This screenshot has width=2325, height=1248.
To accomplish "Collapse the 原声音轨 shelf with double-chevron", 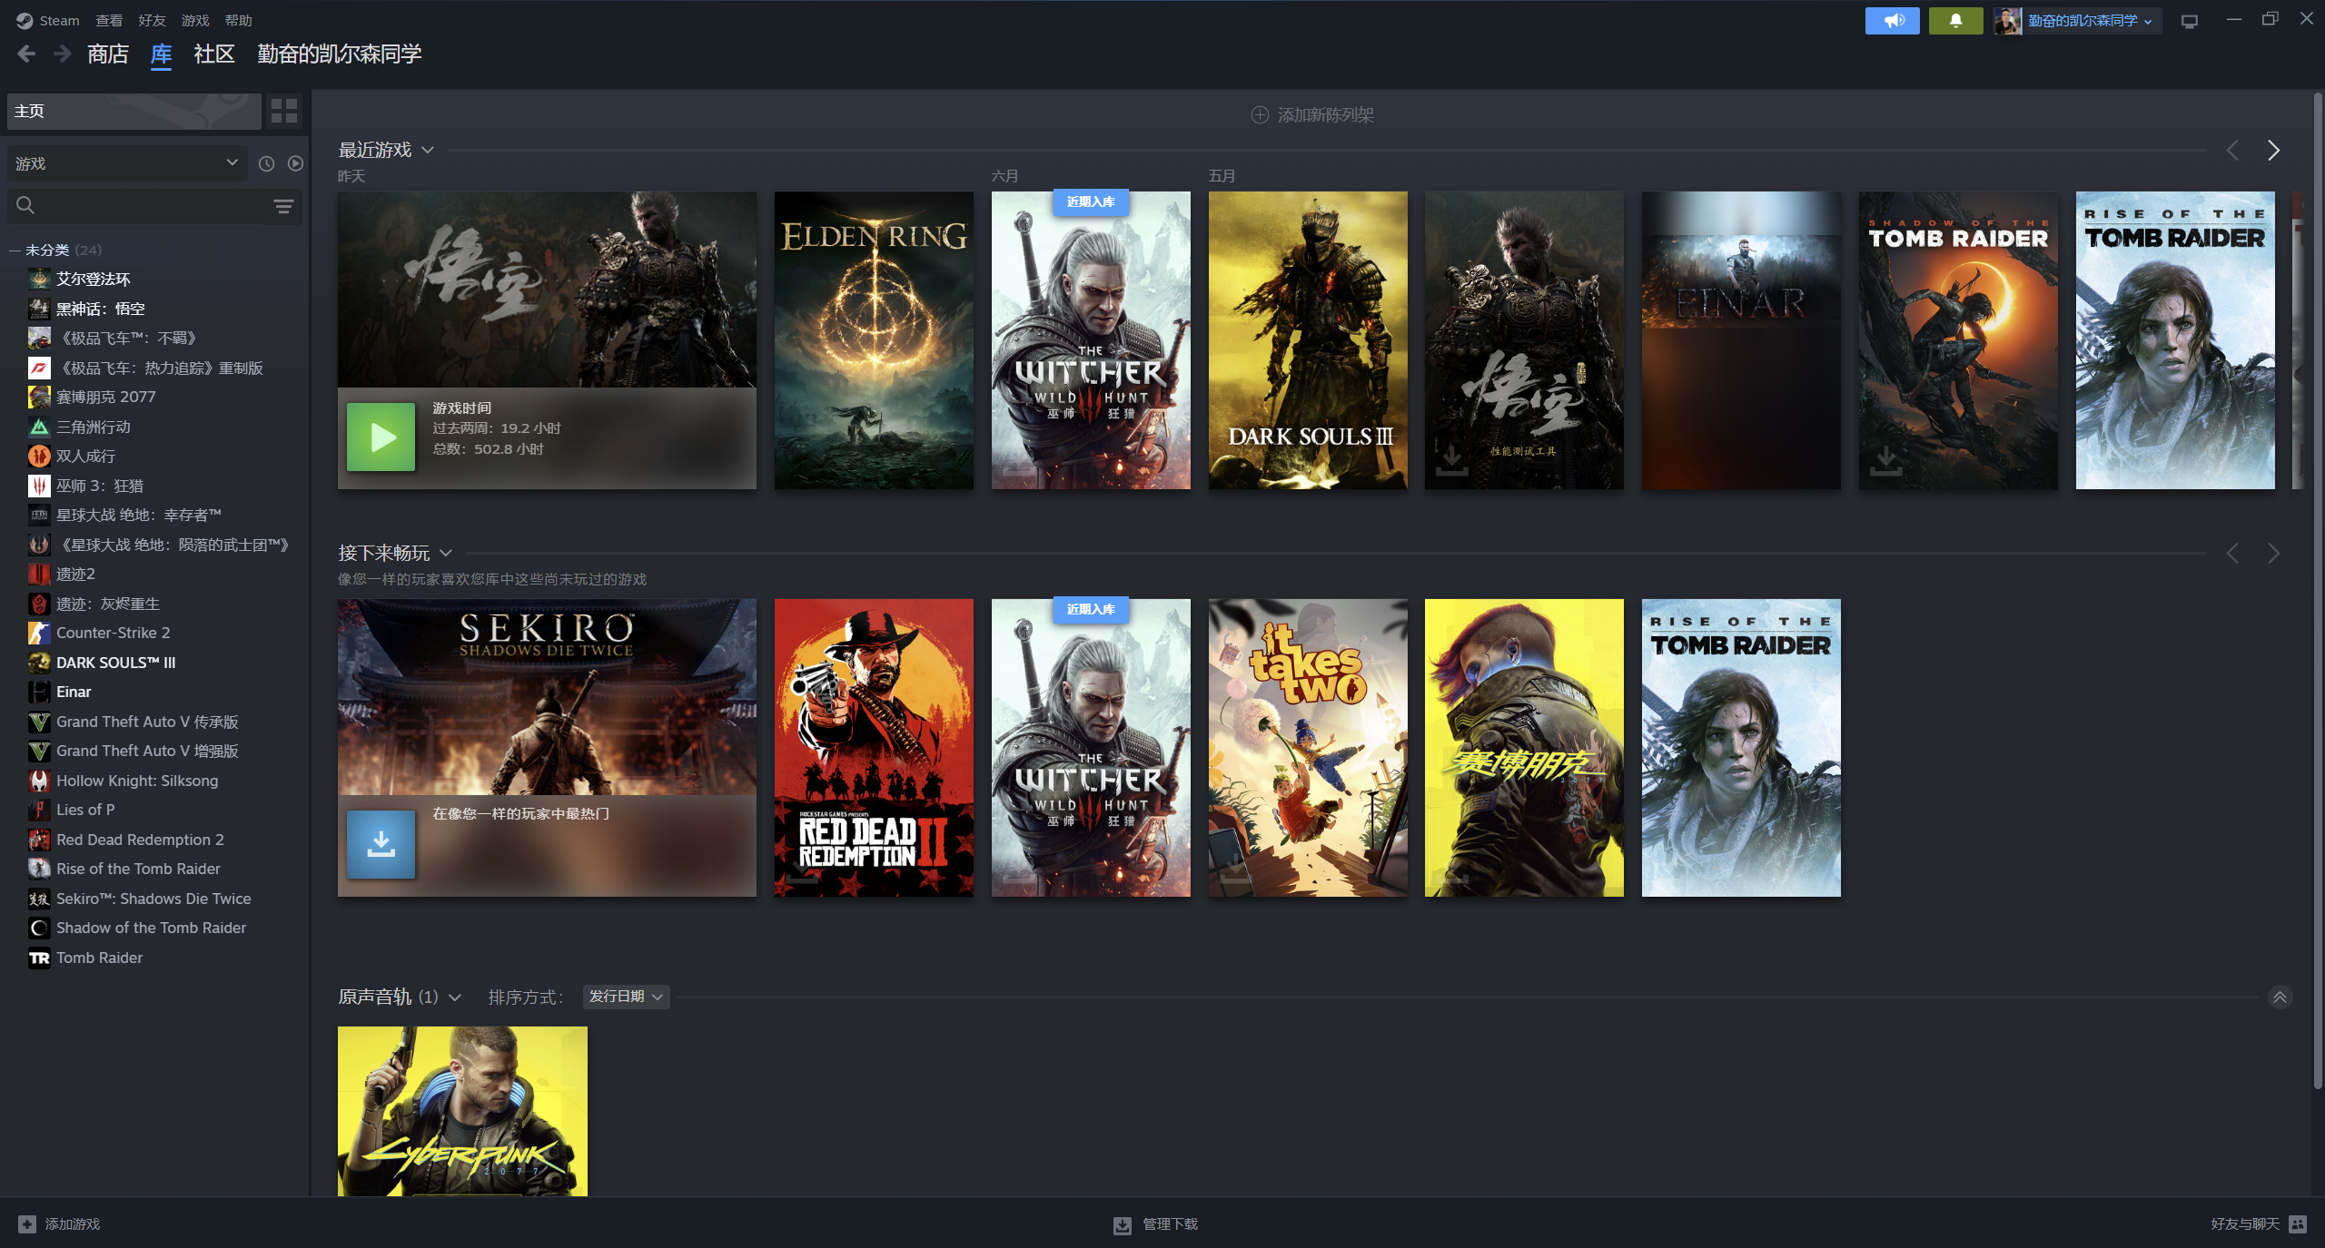I will [2280, 997].
